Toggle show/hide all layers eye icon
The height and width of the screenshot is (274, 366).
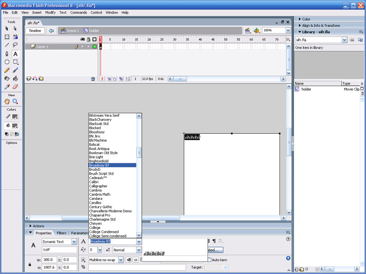coord(82,39)
